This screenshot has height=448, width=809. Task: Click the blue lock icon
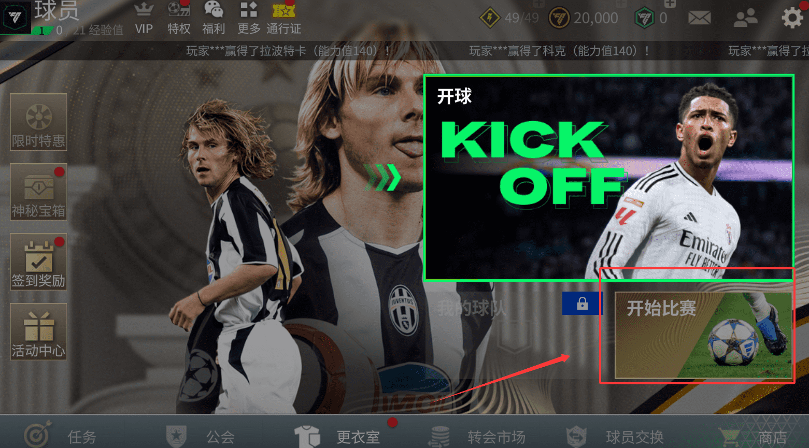coord(583,303)
